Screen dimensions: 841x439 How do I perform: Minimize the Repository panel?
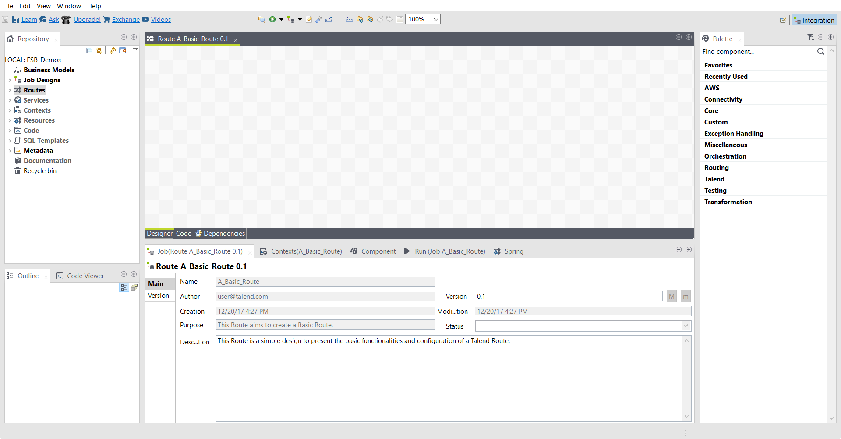[x=124, y=37]
